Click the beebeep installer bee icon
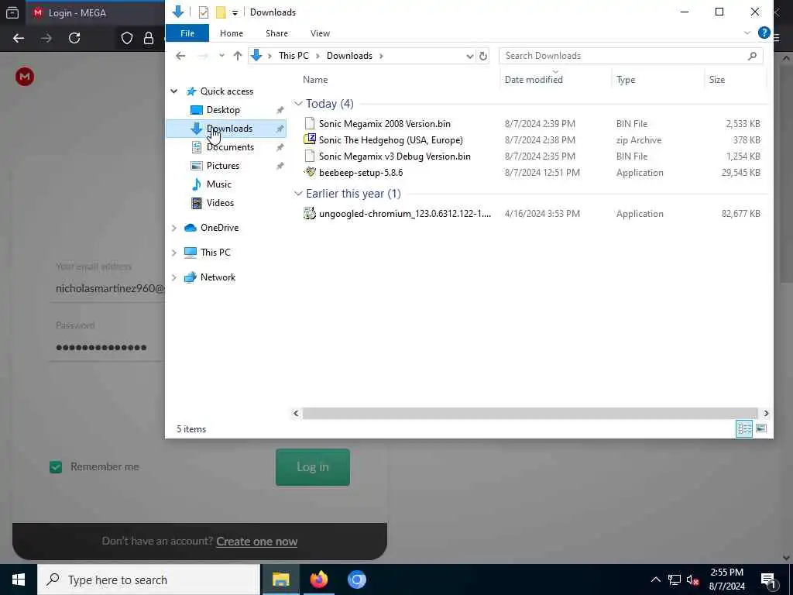Image resolution: width=793 pixels, height=595 pixels. [x=310, y=172]
